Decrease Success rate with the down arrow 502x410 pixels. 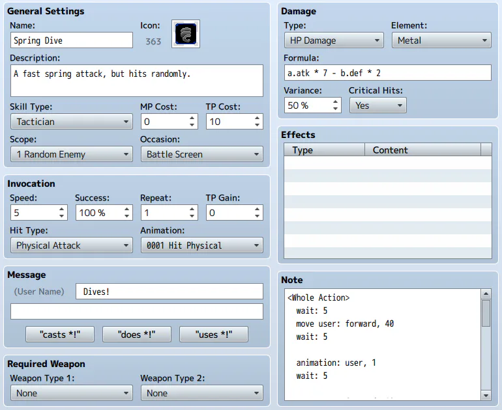(x=126, y=216)
